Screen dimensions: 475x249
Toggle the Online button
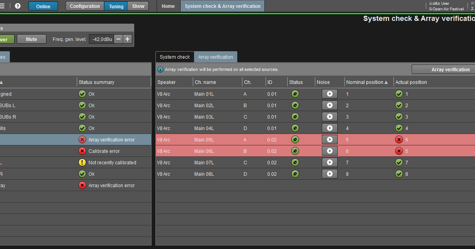[43, 6]
